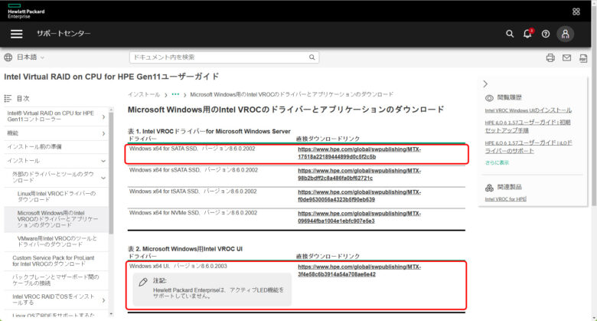Viewport: 597px width, 321px height.
Task: Open NVMe SSD driver download link
Action: 359,217
